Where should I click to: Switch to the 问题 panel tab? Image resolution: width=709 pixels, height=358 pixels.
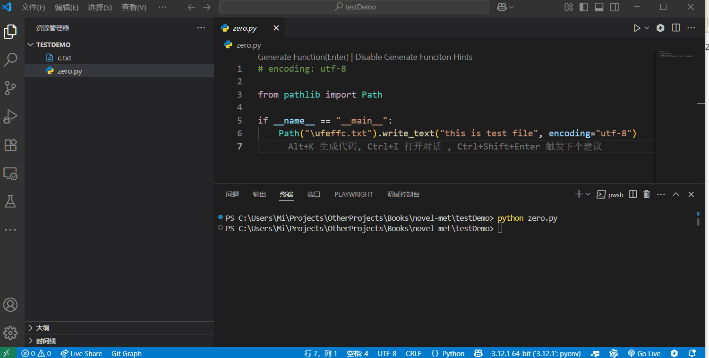coord(232,194)
